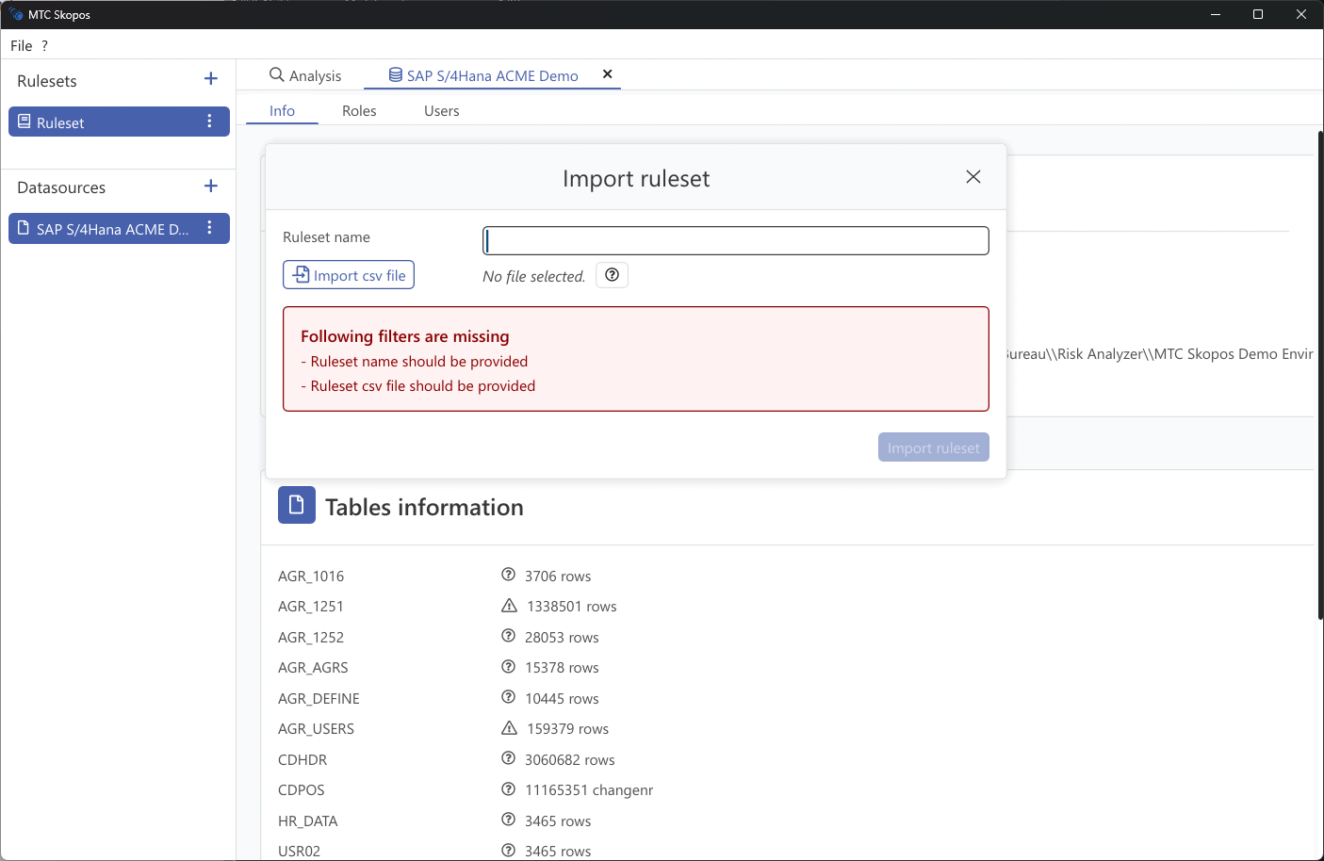Click the vertical scrollbar on right edge
The width and height of the screenshot is (1324, 861).
pyautogui.click(x=1319, y=377)
